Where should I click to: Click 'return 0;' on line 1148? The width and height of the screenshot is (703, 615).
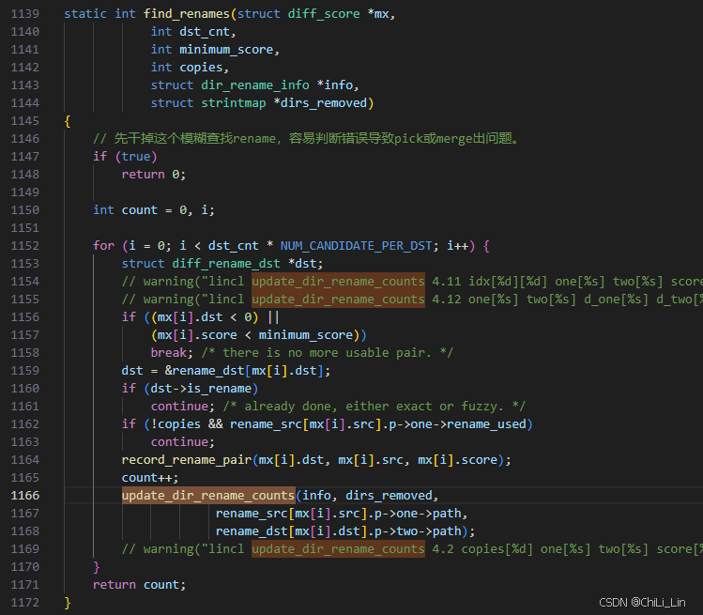click(x=153, y=175)
